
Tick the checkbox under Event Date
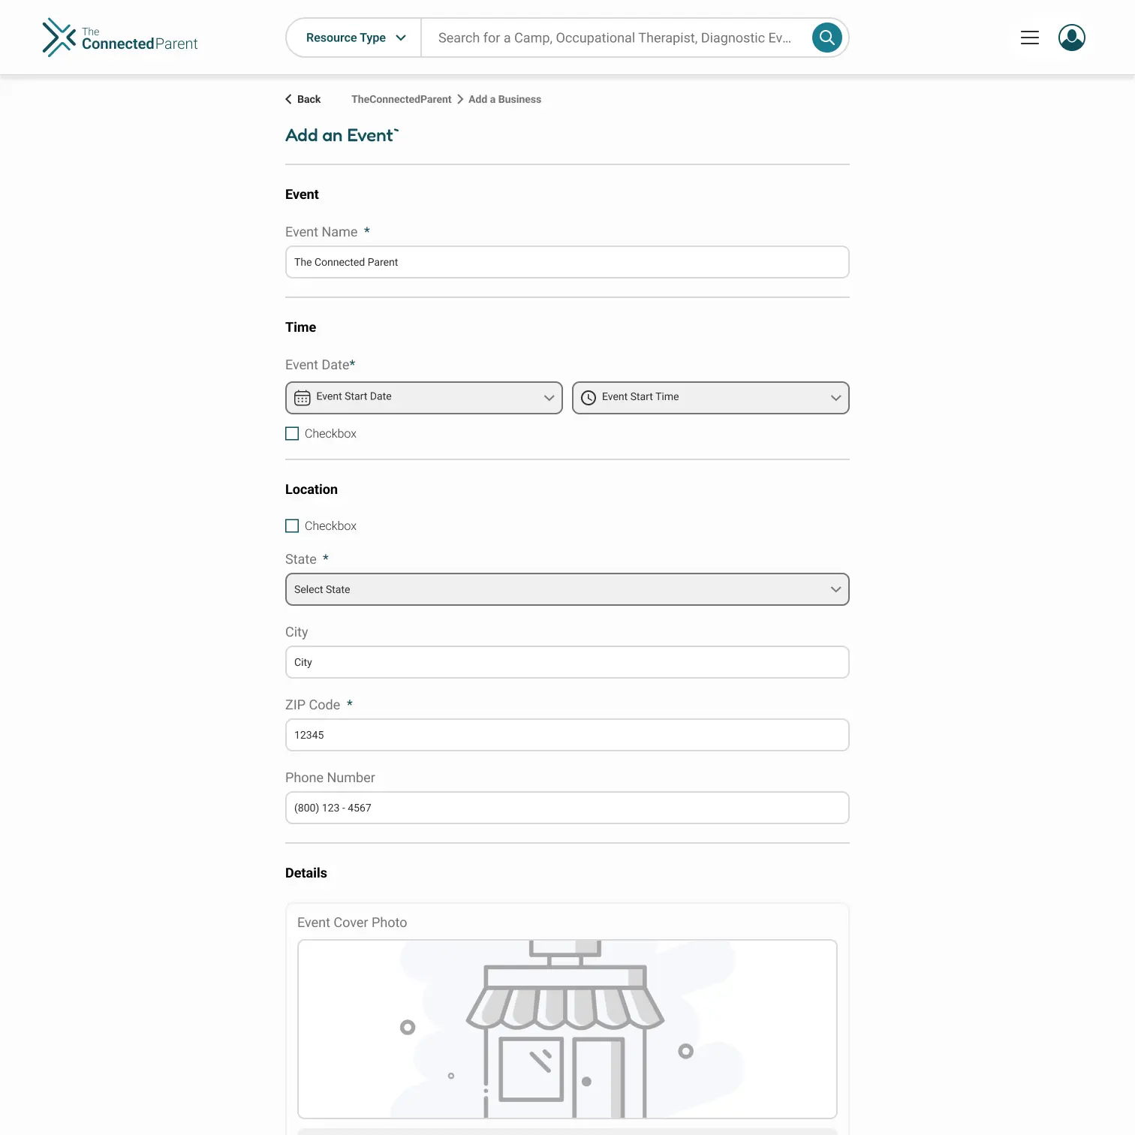point(292,434)
